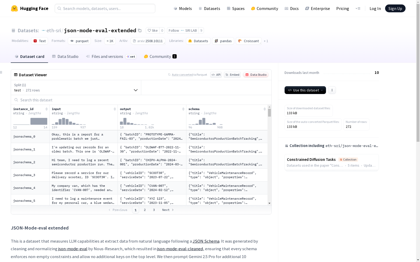Click the Embed button
The image size is (420, 262).
coord(232,75)
